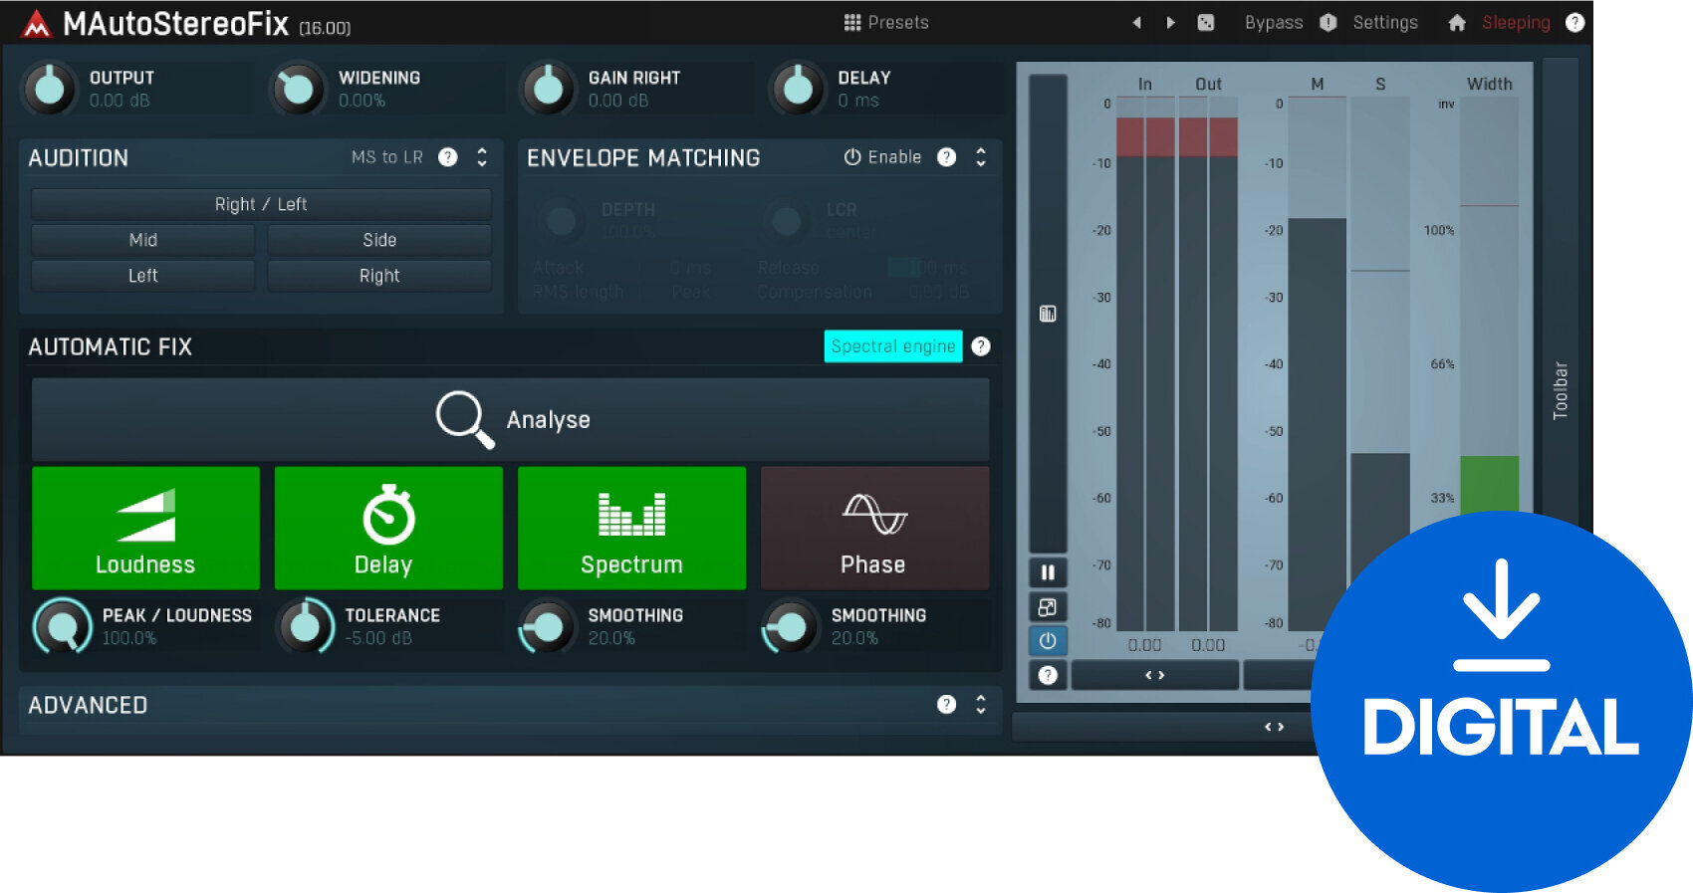Open Settings menu
This screenshot has width=1693, height=893.
pos(1385,22)
